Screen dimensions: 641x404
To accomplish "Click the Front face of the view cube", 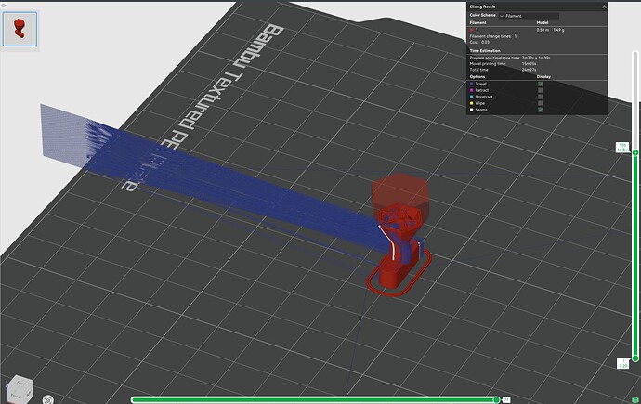I will pos(15,396).
